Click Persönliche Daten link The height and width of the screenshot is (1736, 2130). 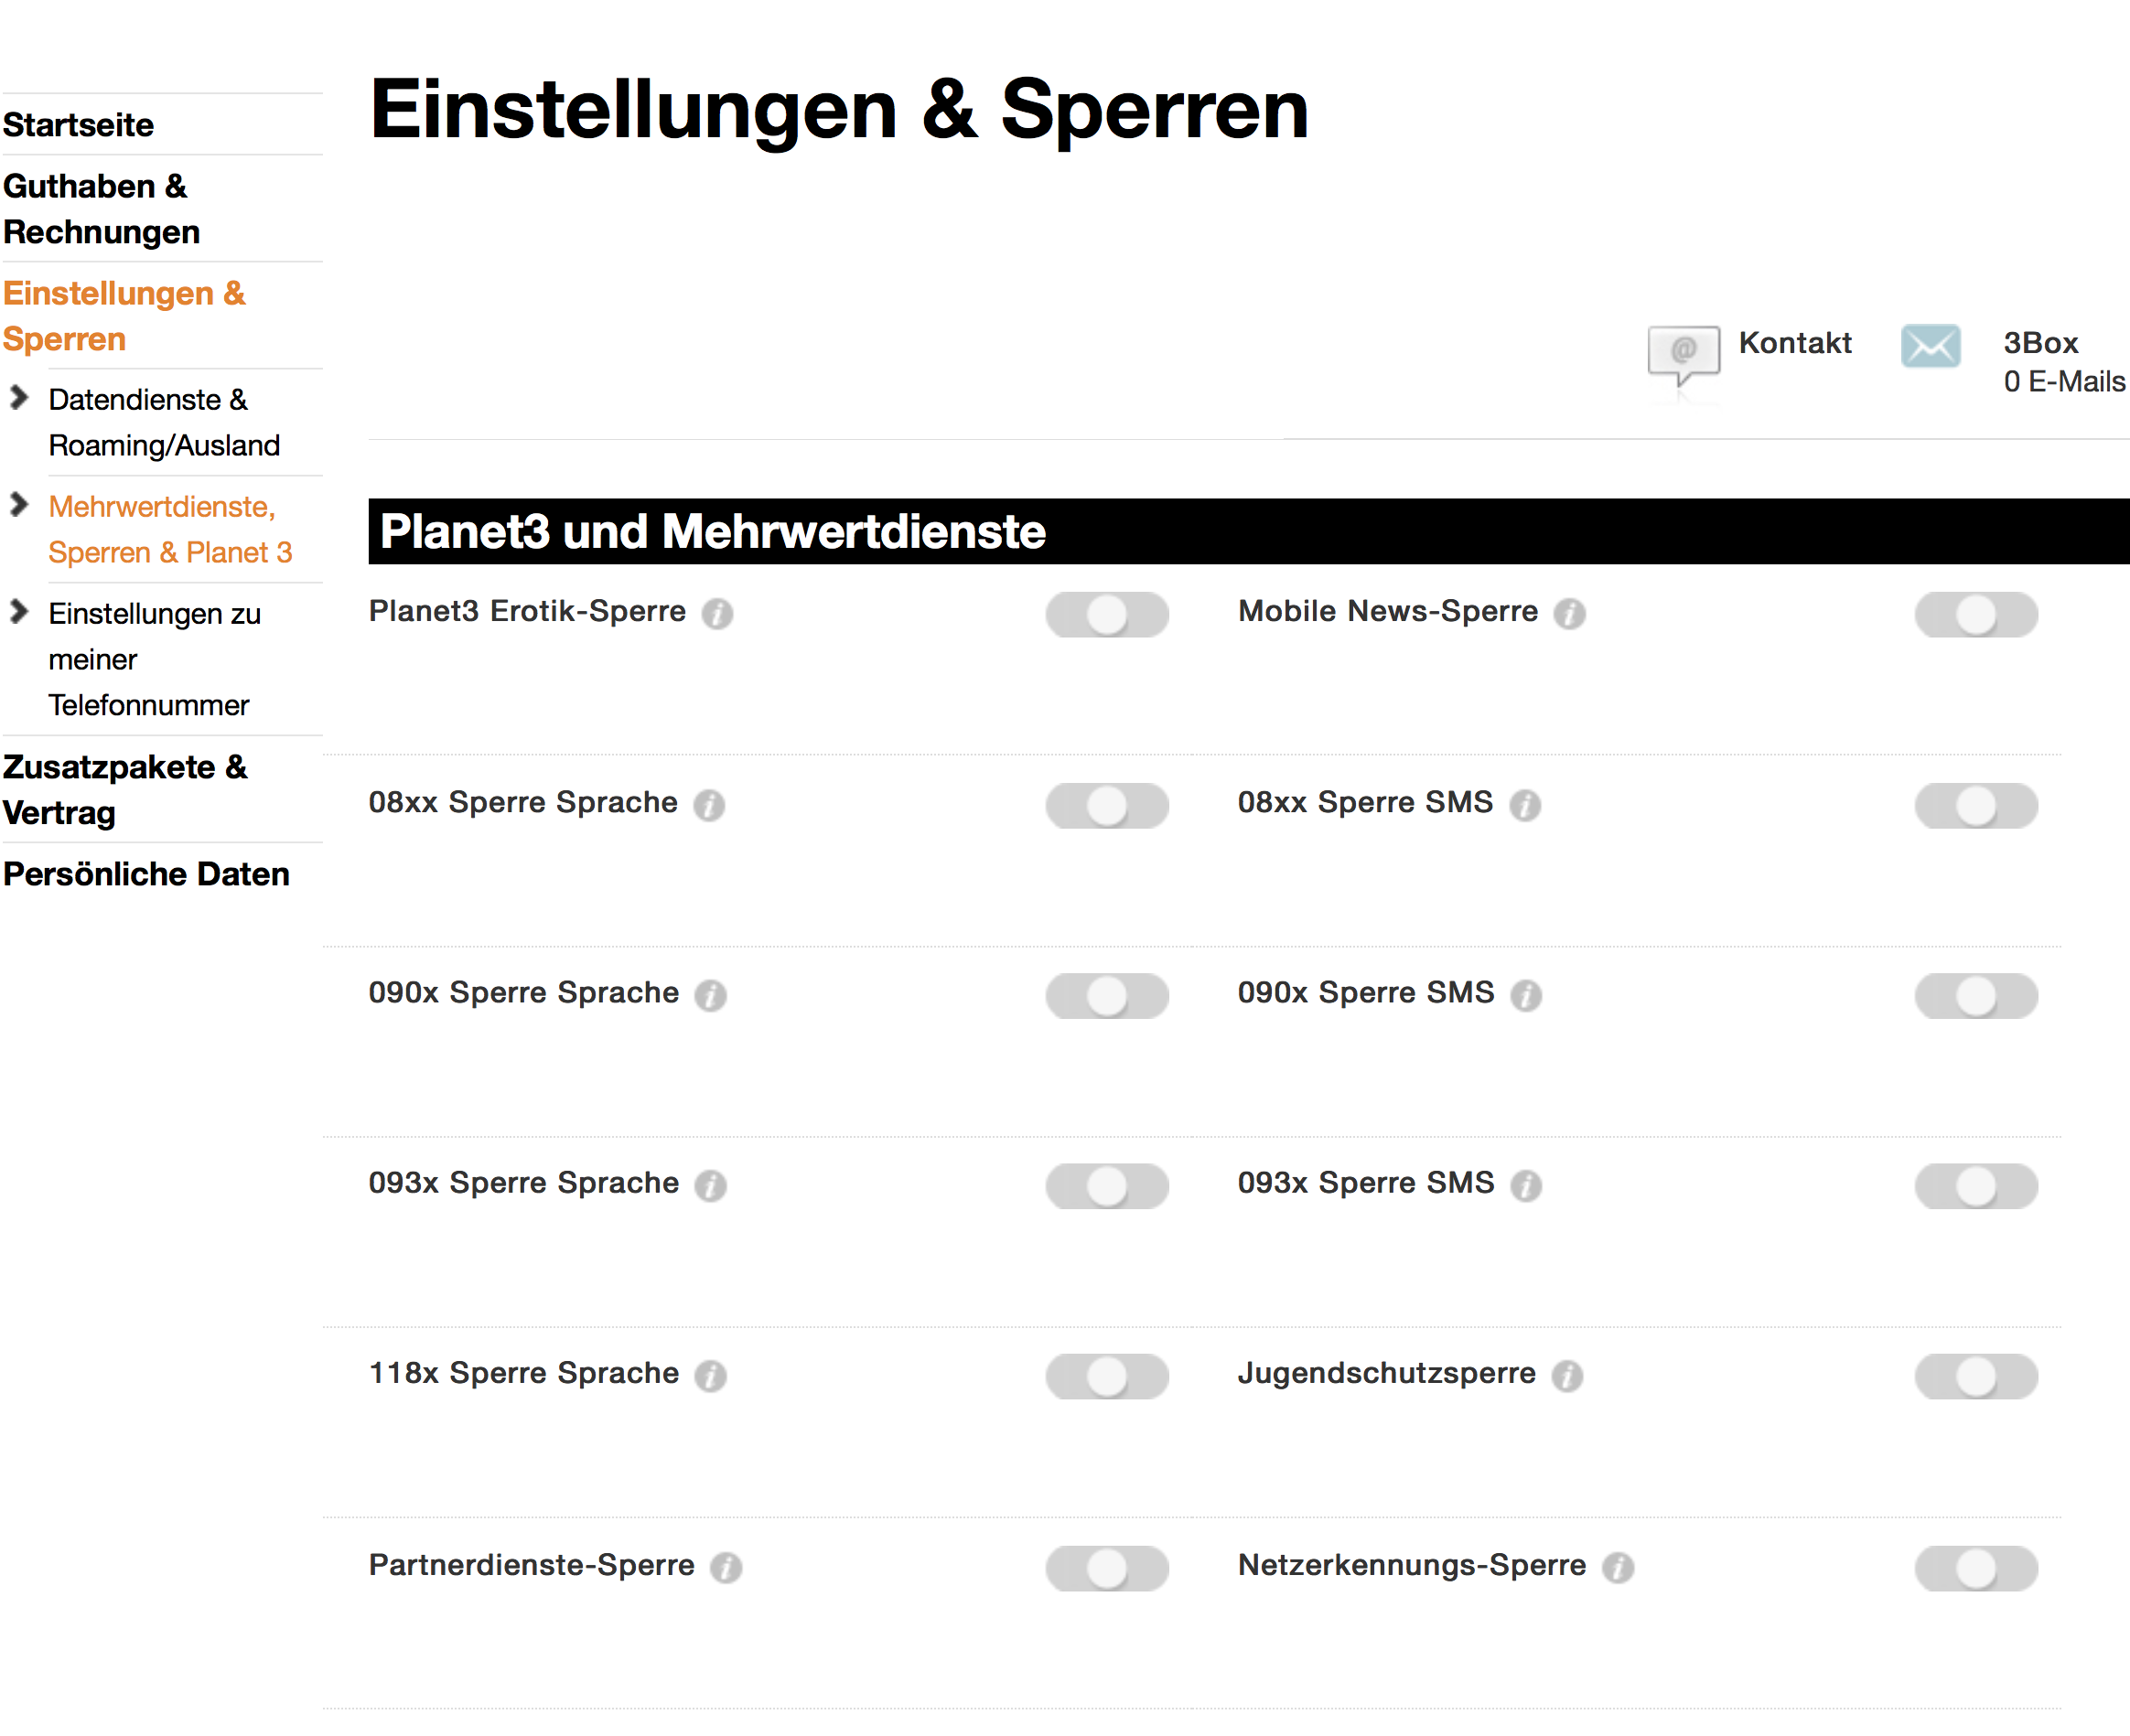coord(146,874)
